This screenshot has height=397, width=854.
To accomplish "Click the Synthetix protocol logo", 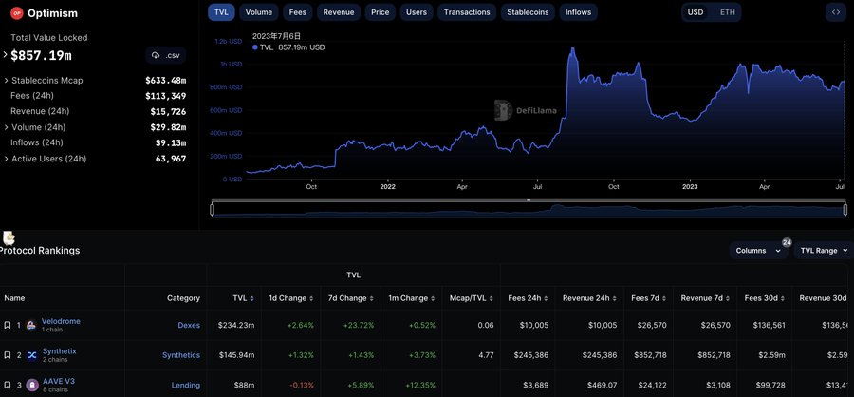I will pyautogui.click(x=31, y=355).
